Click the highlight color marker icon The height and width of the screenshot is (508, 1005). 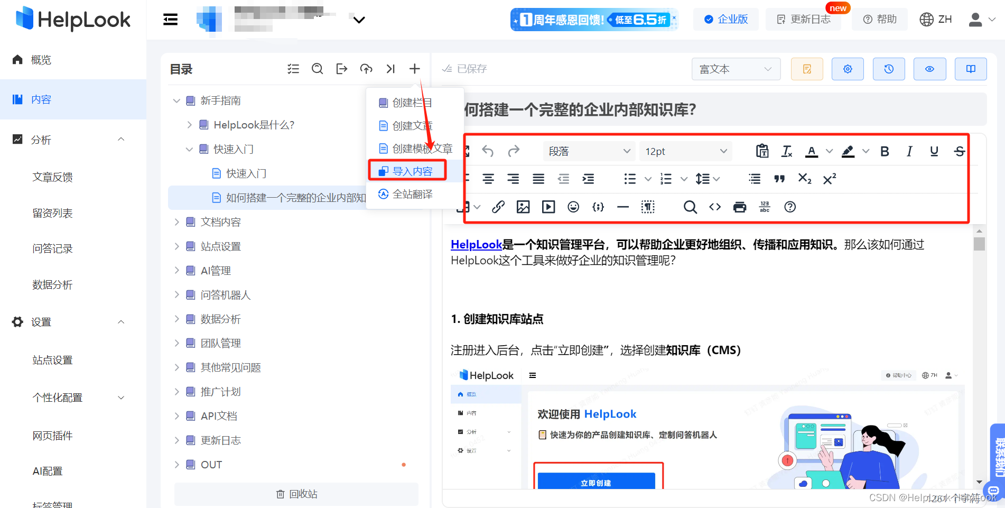pos(848,151)
